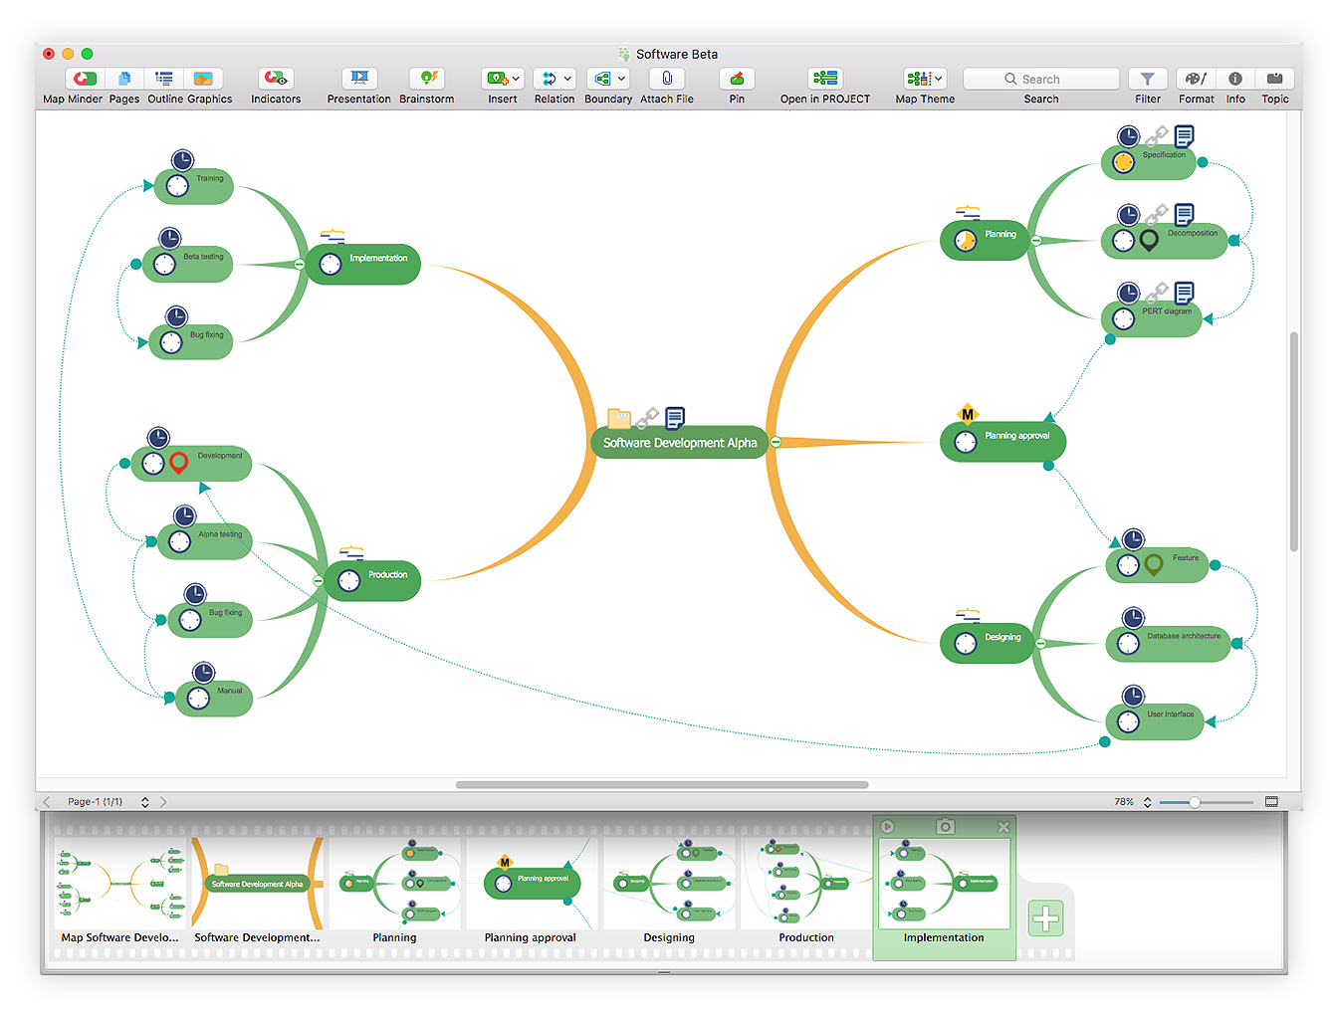Viewport: 1334px width, 1016px height.
Task: Click the zoom percentage stepper
Action: click(1147, 801)
